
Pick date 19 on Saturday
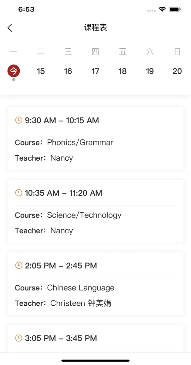point(150,71)
